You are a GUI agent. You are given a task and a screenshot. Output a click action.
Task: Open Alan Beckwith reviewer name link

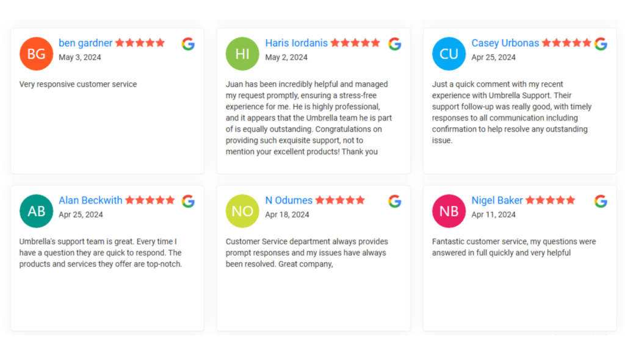(90, 200)
